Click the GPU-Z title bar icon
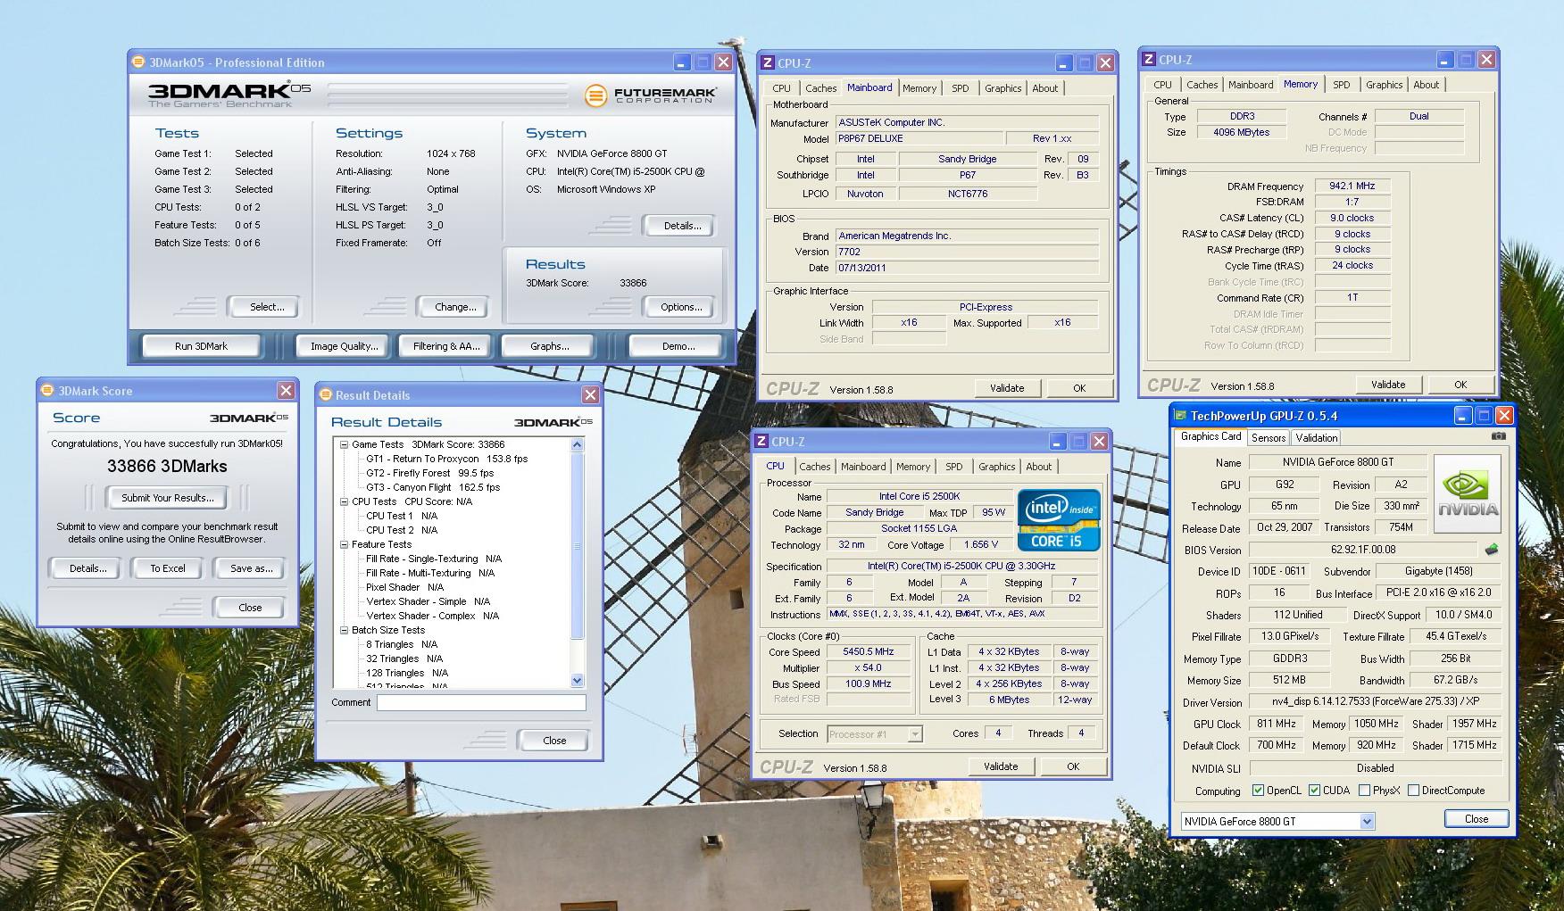The image size is (1564, 911). coord(1180,416)
